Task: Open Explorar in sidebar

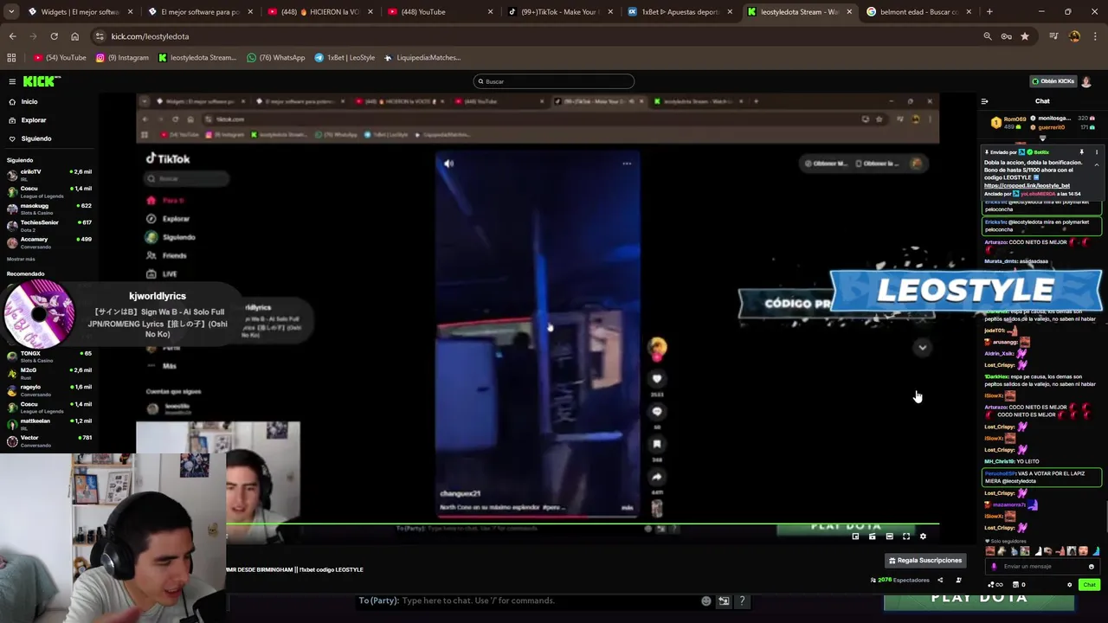Action: tap(34, 120)
